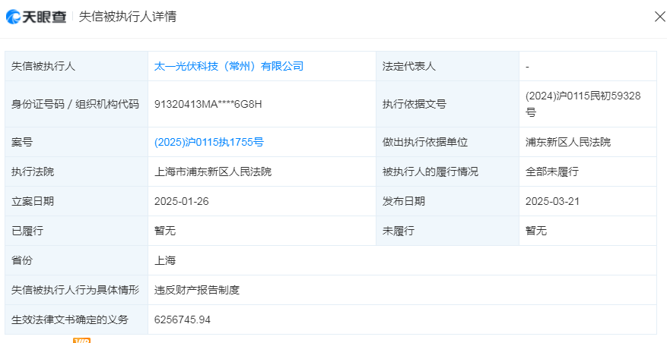Viewport: 667px width, 343px height.
Task: Close the 失信被执行人详情 dialog
Action: (659, 17)
